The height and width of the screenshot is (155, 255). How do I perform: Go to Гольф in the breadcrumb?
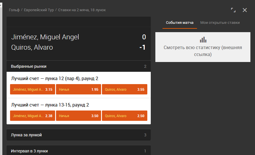click(14, 10)
